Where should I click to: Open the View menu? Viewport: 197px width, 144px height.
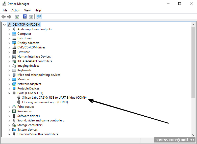pos(27,10)
